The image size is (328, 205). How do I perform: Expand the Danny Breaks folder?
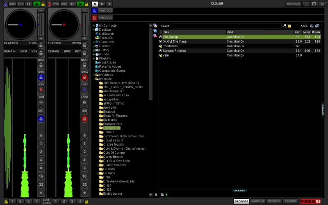pos(98,157)
